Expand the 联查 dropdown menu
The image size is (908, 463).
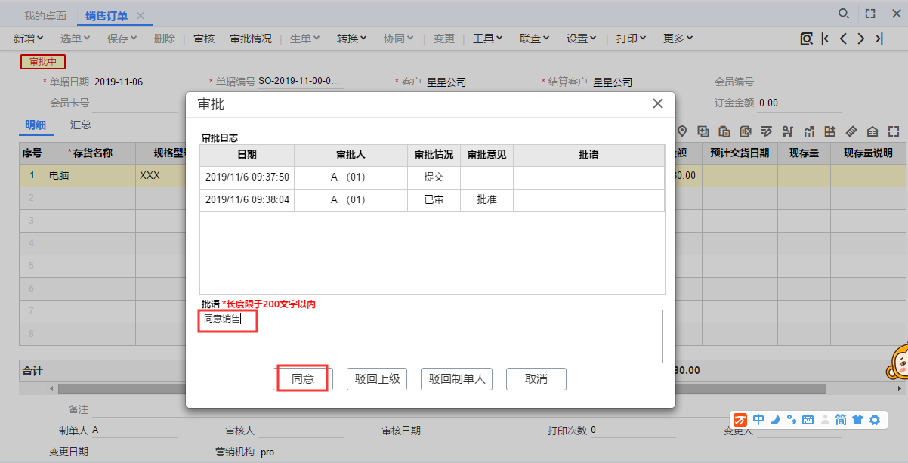click(535, 39)
